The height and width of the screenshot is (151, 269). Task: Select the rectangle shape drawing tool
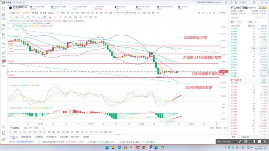click(28, 17)
